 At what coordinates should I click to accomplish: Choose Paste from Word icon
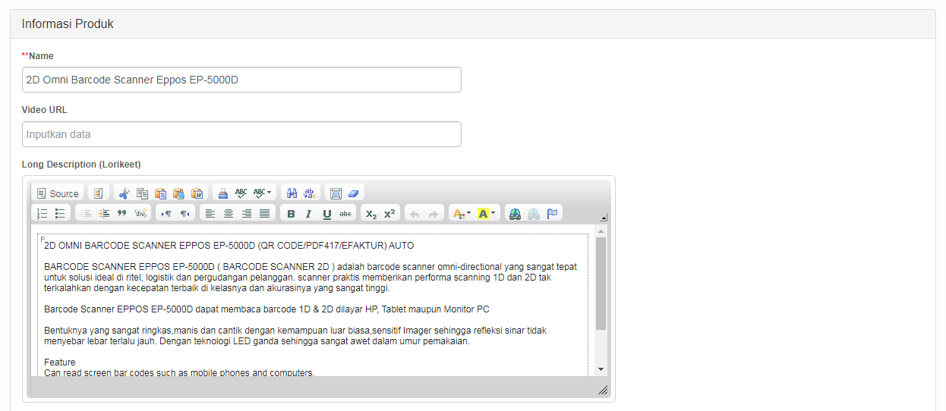[x=197, y=193]
